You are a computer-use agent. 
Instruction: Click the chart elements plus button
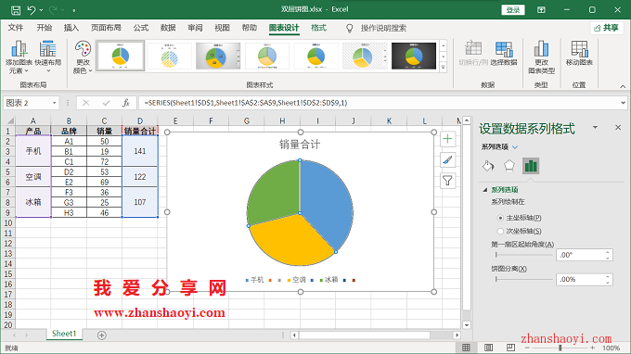[x=447, y=139]
